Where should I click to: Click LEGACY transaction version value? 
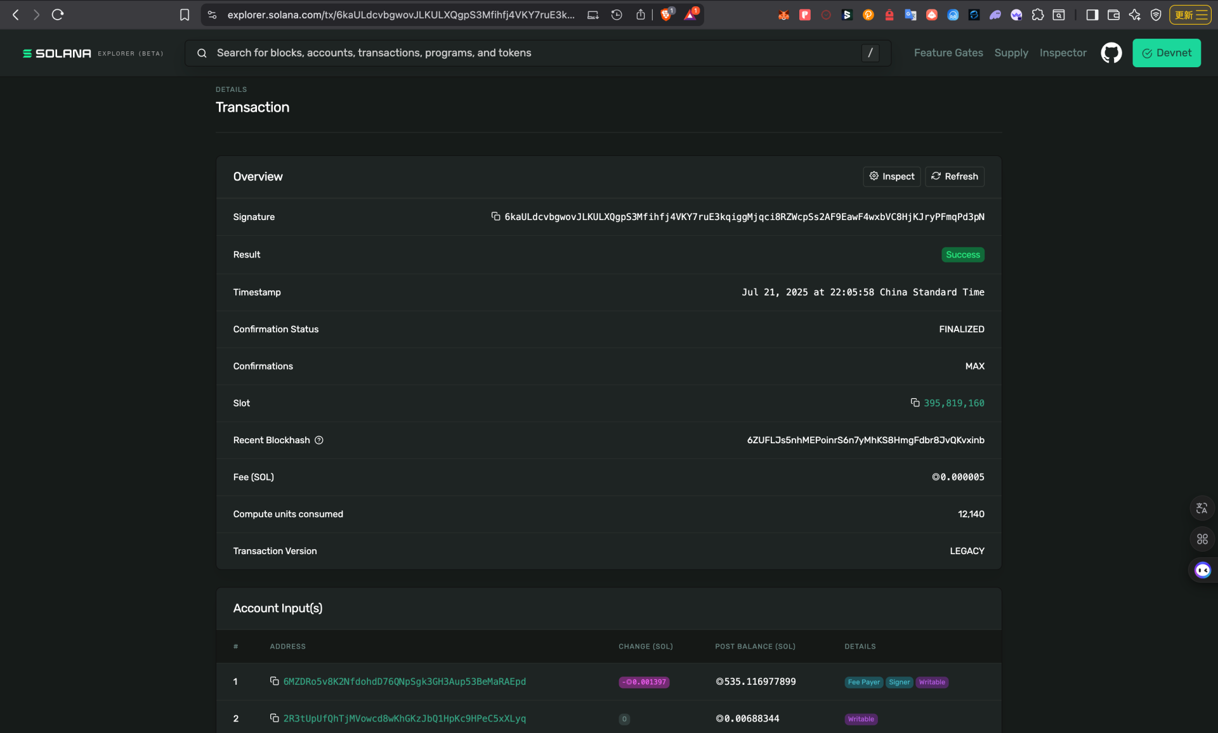(x=967, y=551)
